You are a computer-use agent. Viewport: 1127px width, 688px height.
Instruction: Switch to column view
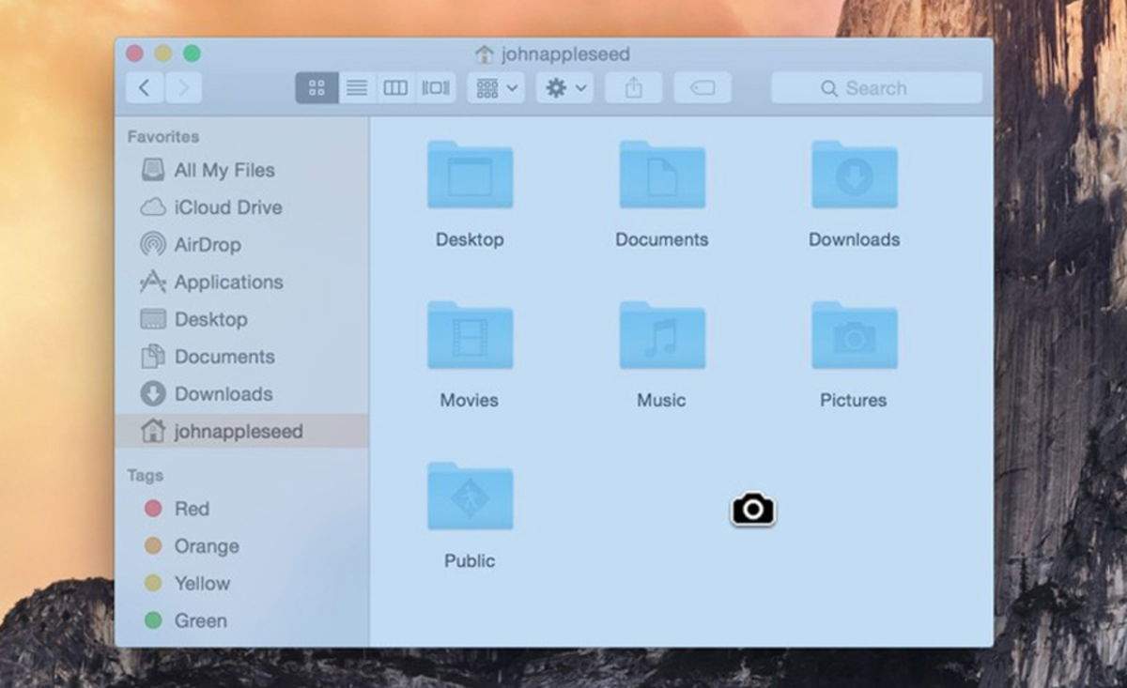(x=395, y=87)
